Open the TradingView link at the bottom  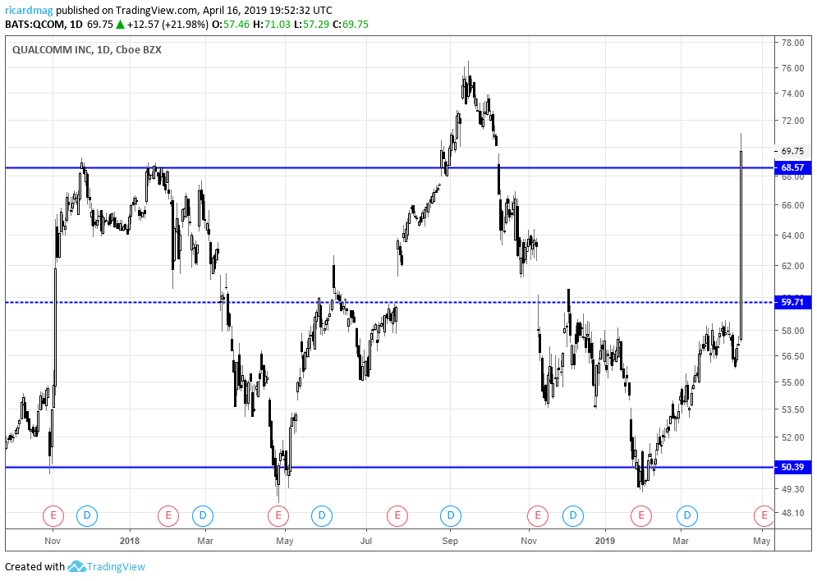tap(116, 566)
